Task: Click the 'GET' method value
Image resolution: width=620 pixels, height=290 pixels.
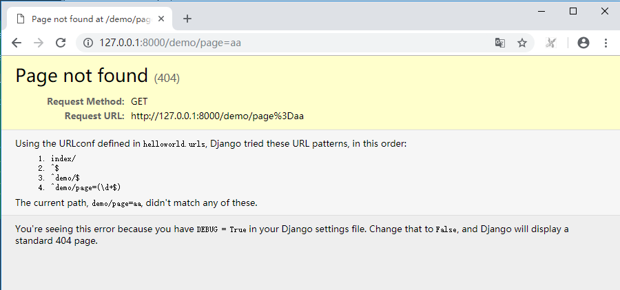Action: [x=139, y=102]
